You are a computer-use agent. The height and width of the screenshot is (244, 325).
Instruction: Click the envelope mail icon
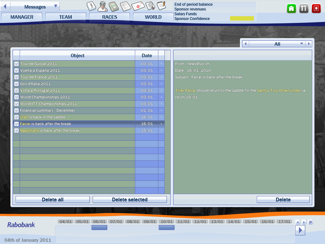(x=138, y=6)
